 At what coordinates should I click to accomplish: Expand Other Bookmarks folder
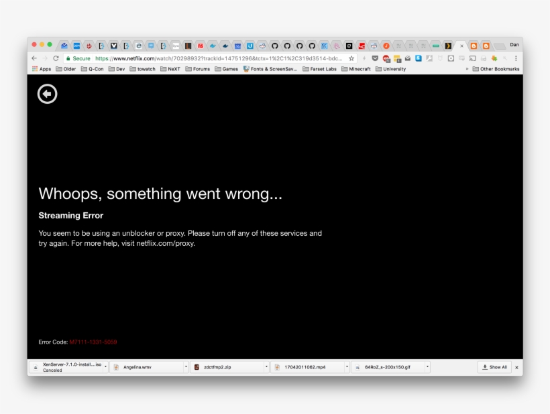[x=496, y=69]
